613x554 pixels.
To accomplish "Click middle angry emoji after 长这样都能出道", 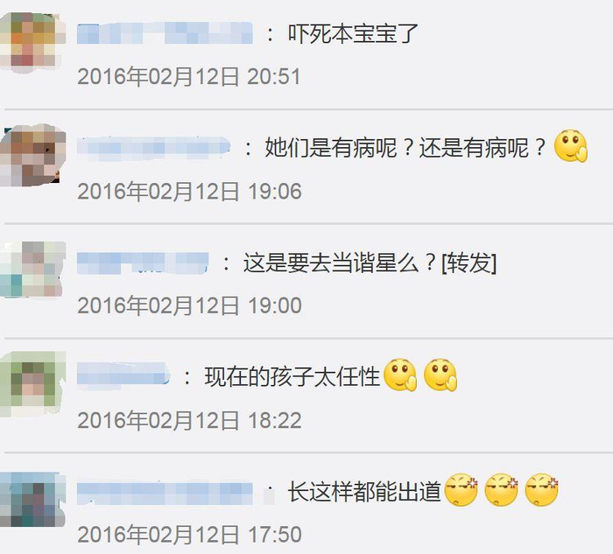I will coord(501,489).
